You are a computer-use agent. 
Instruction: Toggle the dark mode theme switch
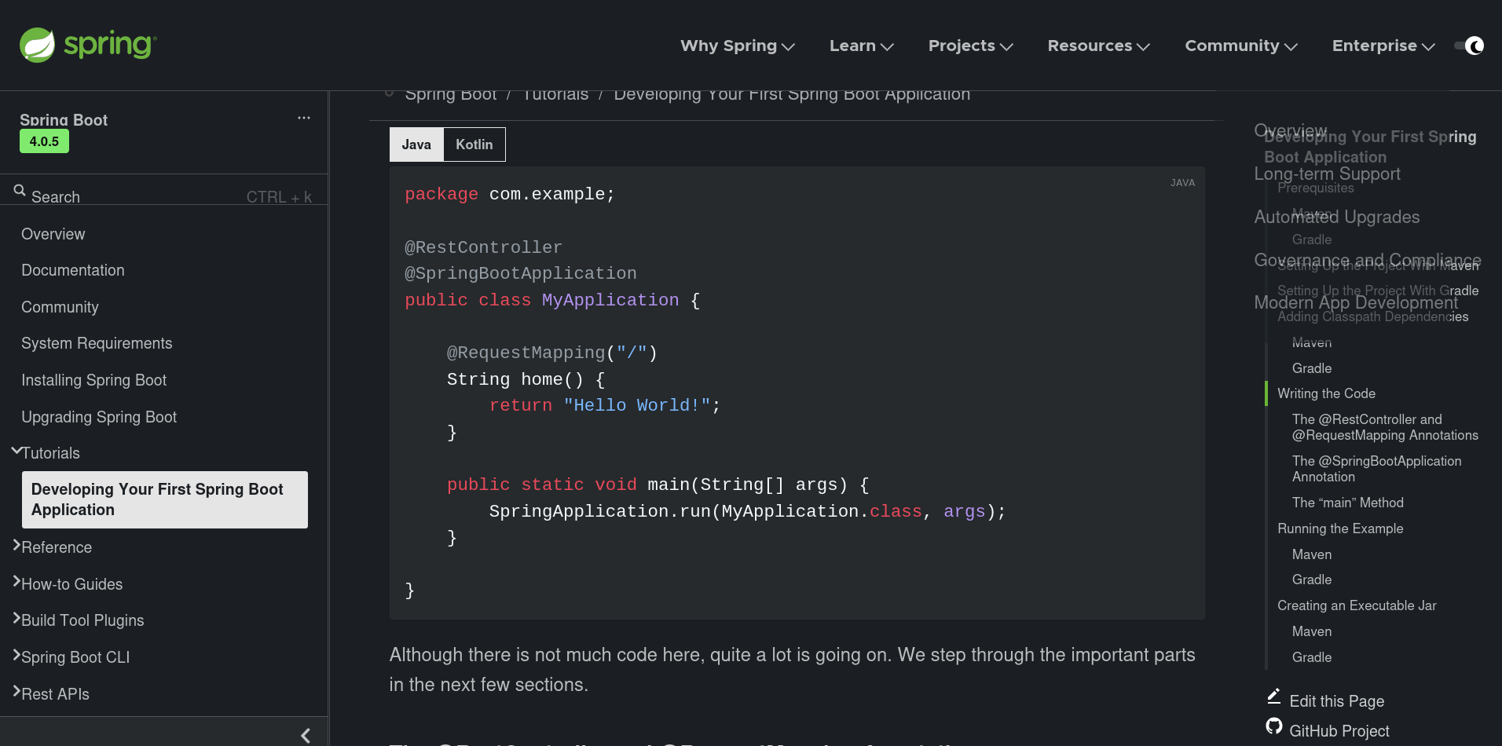[x=1469, y=46]
